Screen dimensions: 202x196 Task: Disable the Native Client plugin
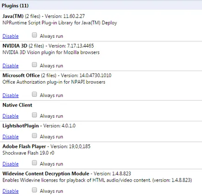pos(11,116)
